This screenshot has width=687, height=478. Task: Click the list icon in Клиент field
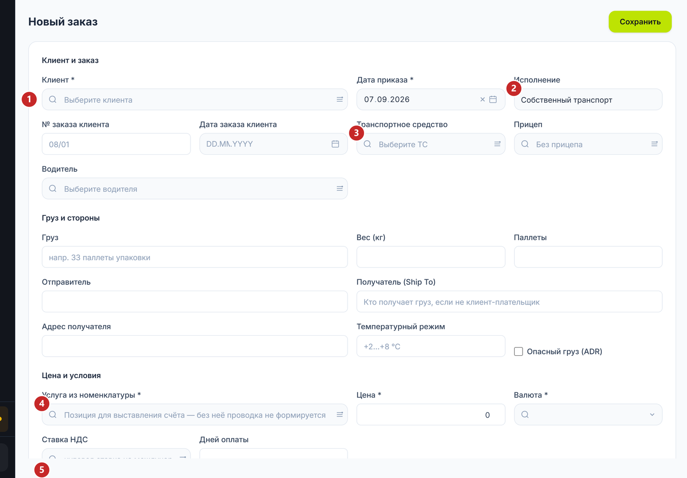[x=340, y=99]
